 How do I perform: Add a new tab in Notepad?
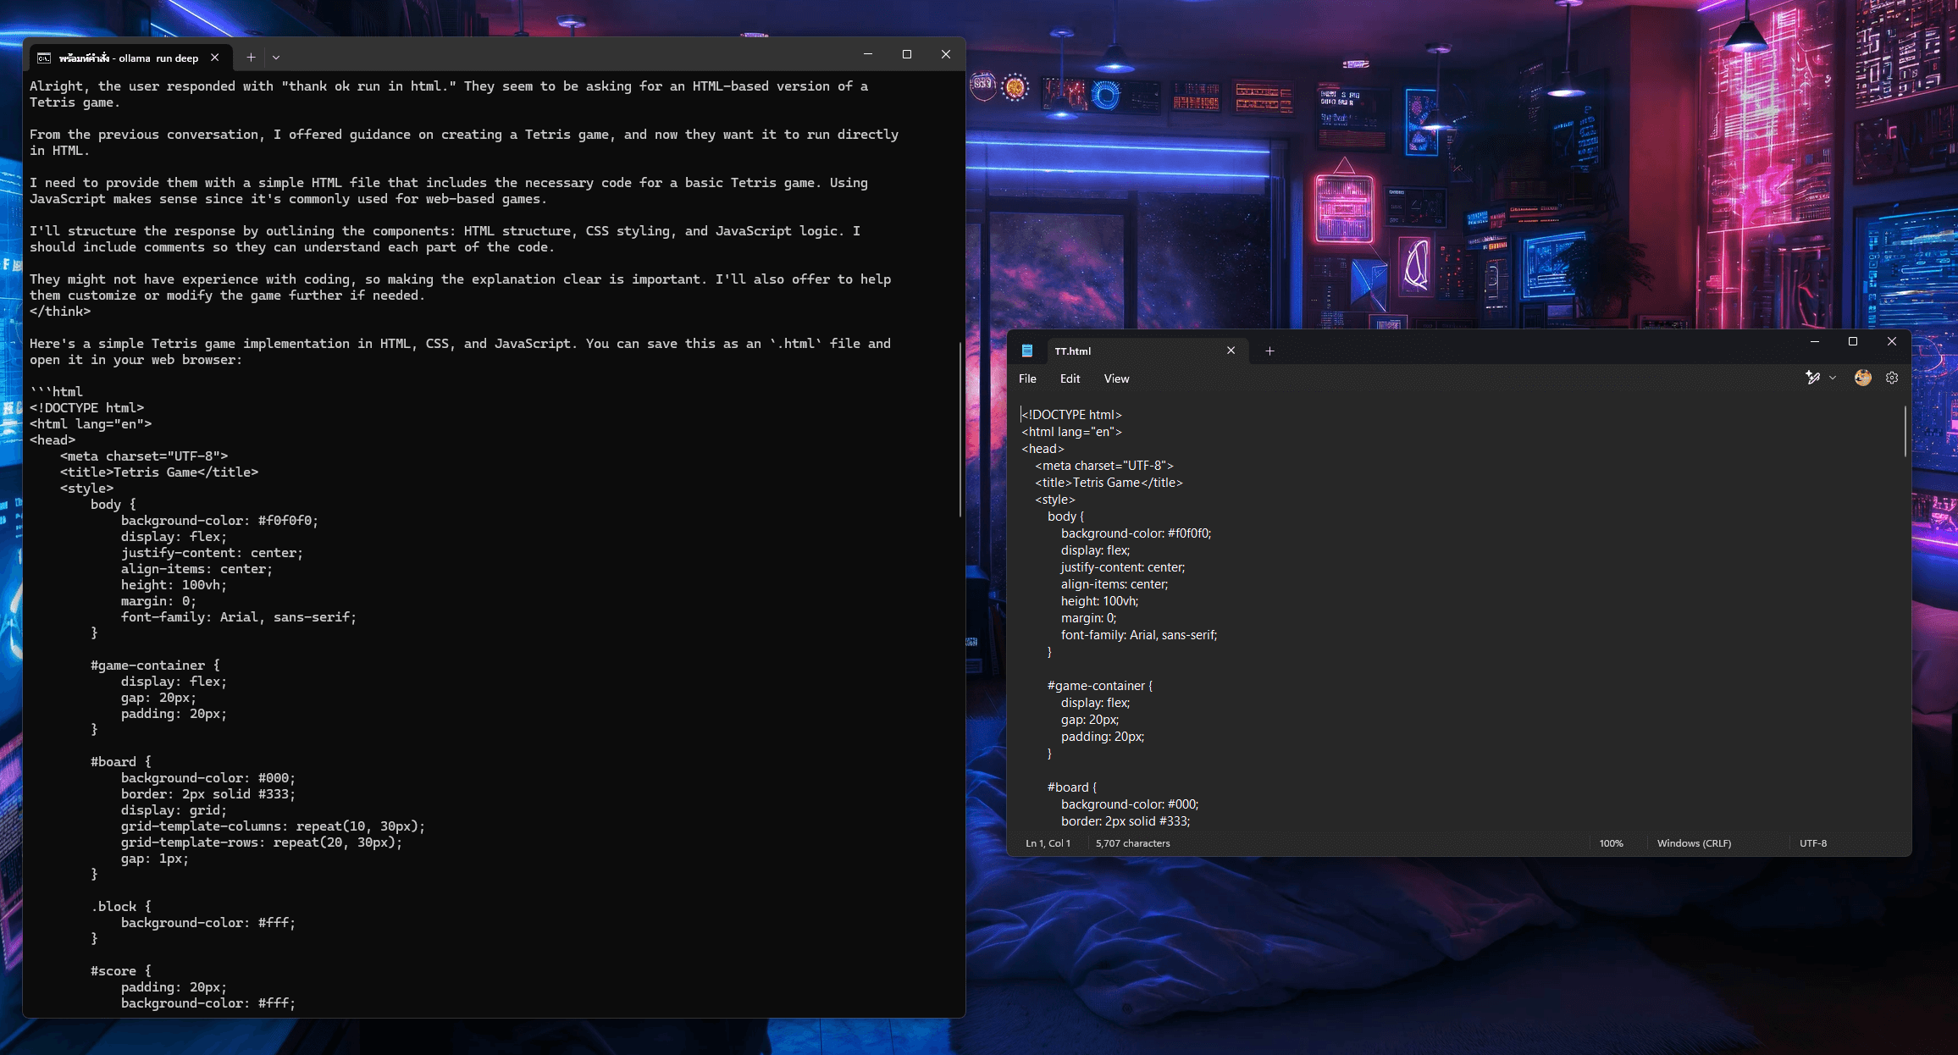point(1269,351)
